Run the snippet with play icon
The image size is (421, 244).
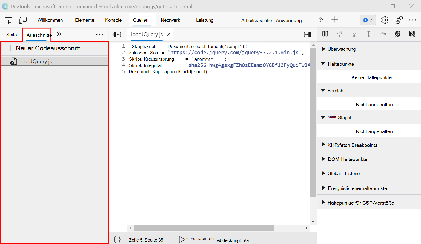(182, 240)
